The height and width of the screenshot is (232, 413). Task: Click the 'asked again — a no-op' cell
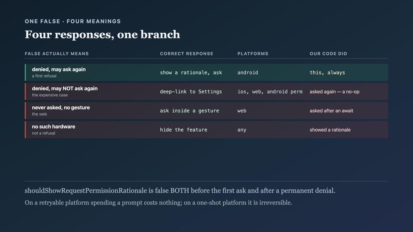[335, 92]
